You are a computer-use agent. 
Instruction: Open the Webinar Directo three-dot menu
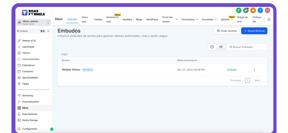click(254, 70)
